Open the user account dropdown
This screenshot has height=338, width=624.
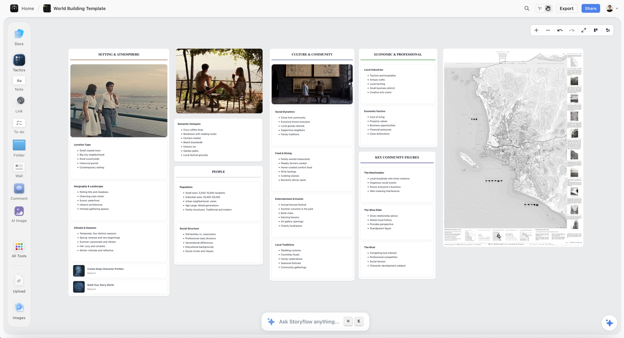point(612,9)
